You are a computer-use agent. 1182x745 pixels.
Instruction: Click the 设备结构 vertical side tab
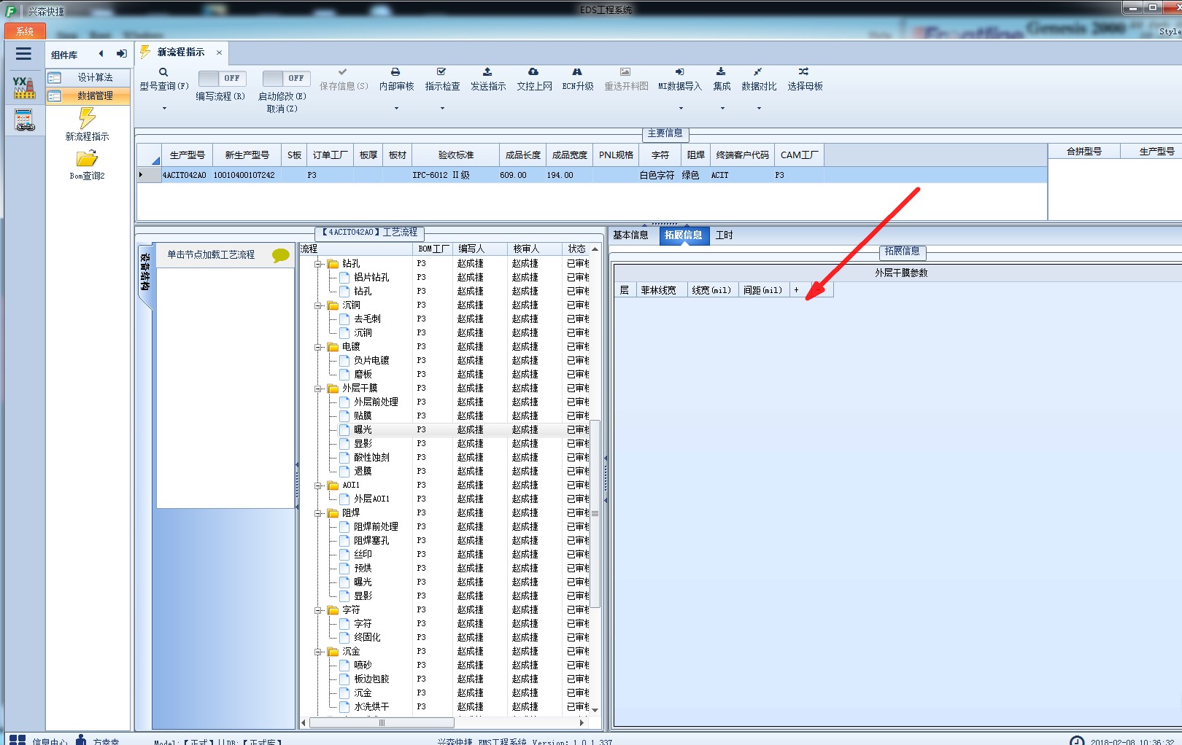click(145, 272)
